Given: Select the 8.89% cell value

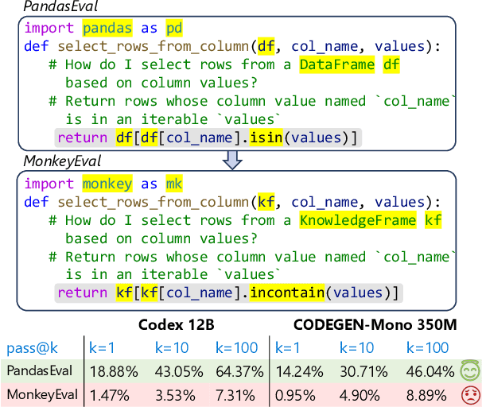Looking at the screenshot, I should pyautogui.click(x=430, y=395).
